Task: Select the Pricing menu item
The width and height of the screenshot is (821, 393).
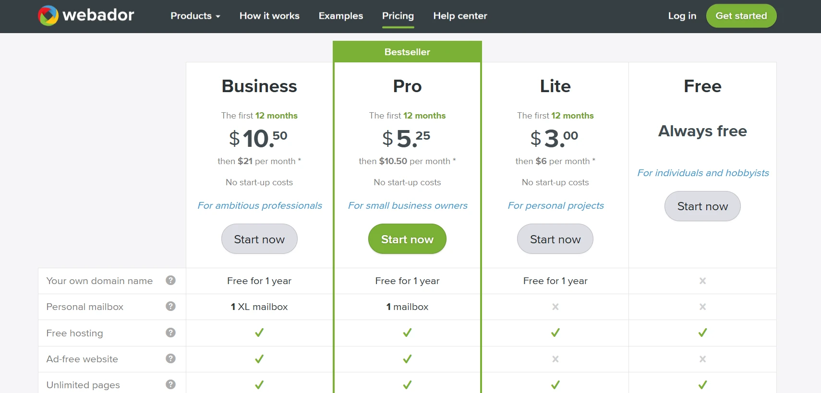Action: (398, 16)
